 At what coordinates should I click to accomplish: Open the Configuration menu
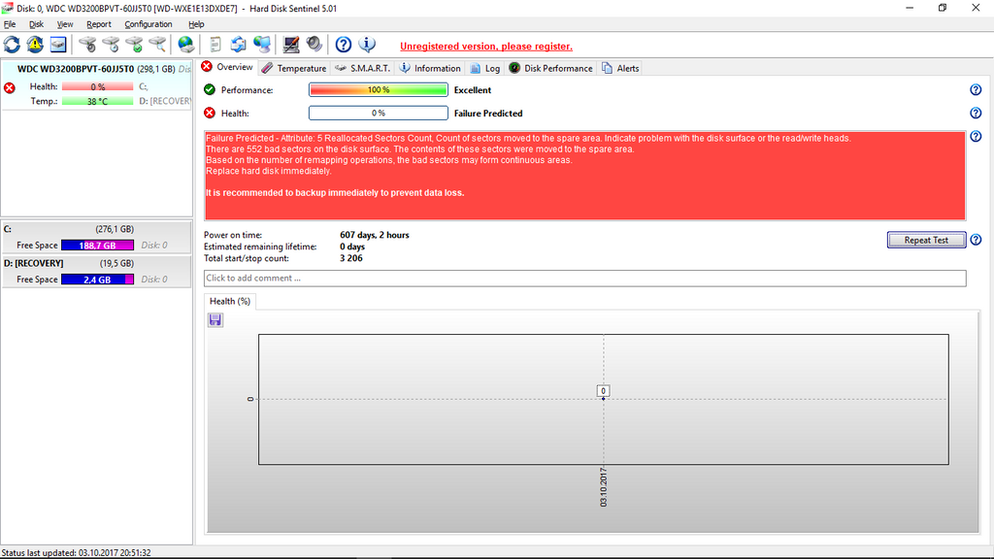click(x=149, y=24)
